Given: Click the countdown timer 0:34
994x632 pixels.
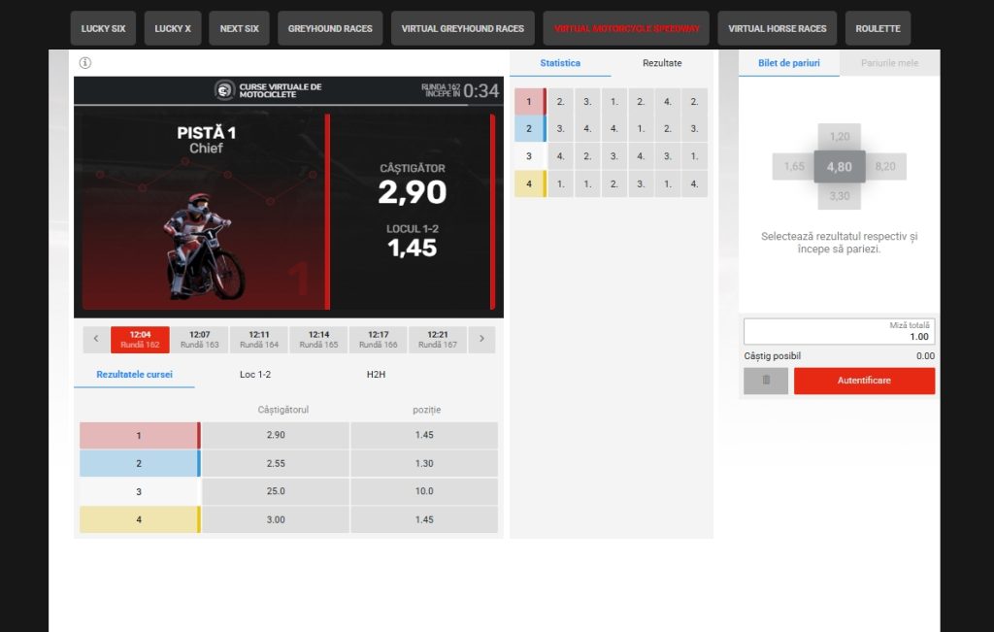Looking at the screenshot, I should pos(481,90).
